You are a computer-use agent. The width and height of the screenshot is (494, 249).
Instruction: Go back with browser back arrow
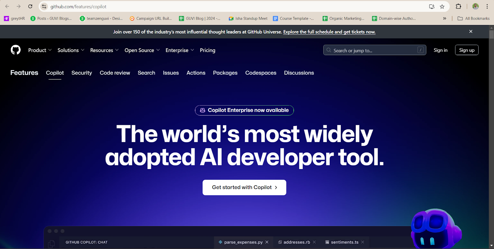point(7,6)
